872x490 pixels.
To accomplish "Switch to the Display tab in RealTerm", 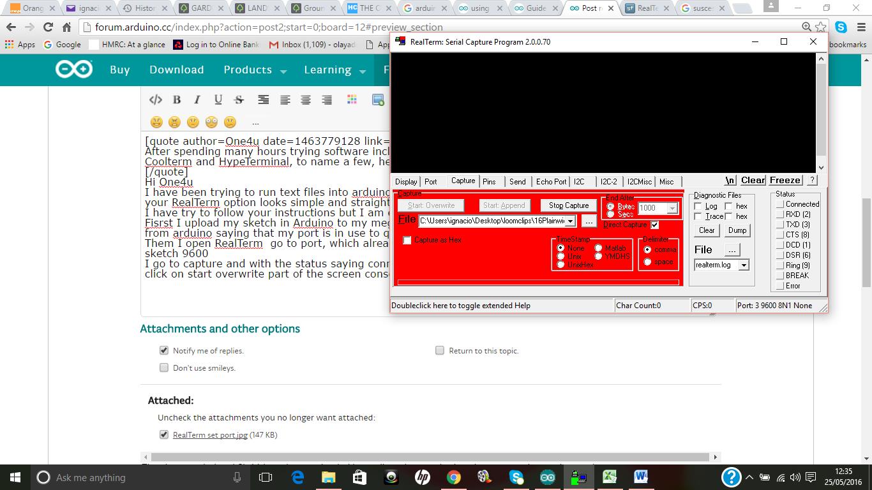I will pyautogui.click(x=406, y=182).
